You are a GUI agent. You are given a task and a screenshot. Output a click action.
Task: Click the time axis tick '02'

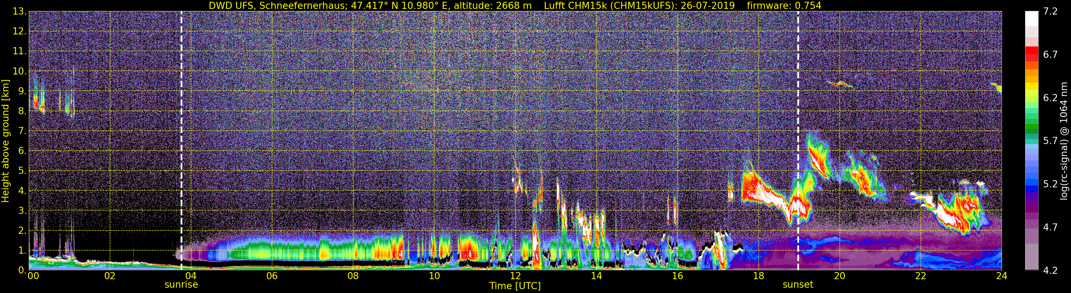(109, 276)
